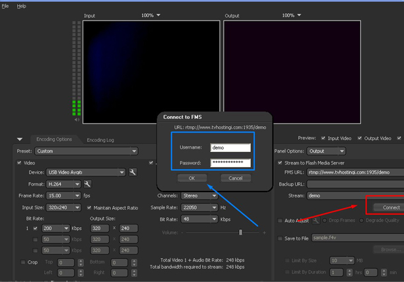Open the Input Size 320x240 dropdown
This screenshot has width=404, height=282.
(63, 207)
